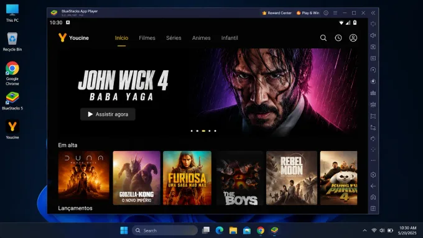Click the Youcine logo in the app header

[x=73, y=38]
